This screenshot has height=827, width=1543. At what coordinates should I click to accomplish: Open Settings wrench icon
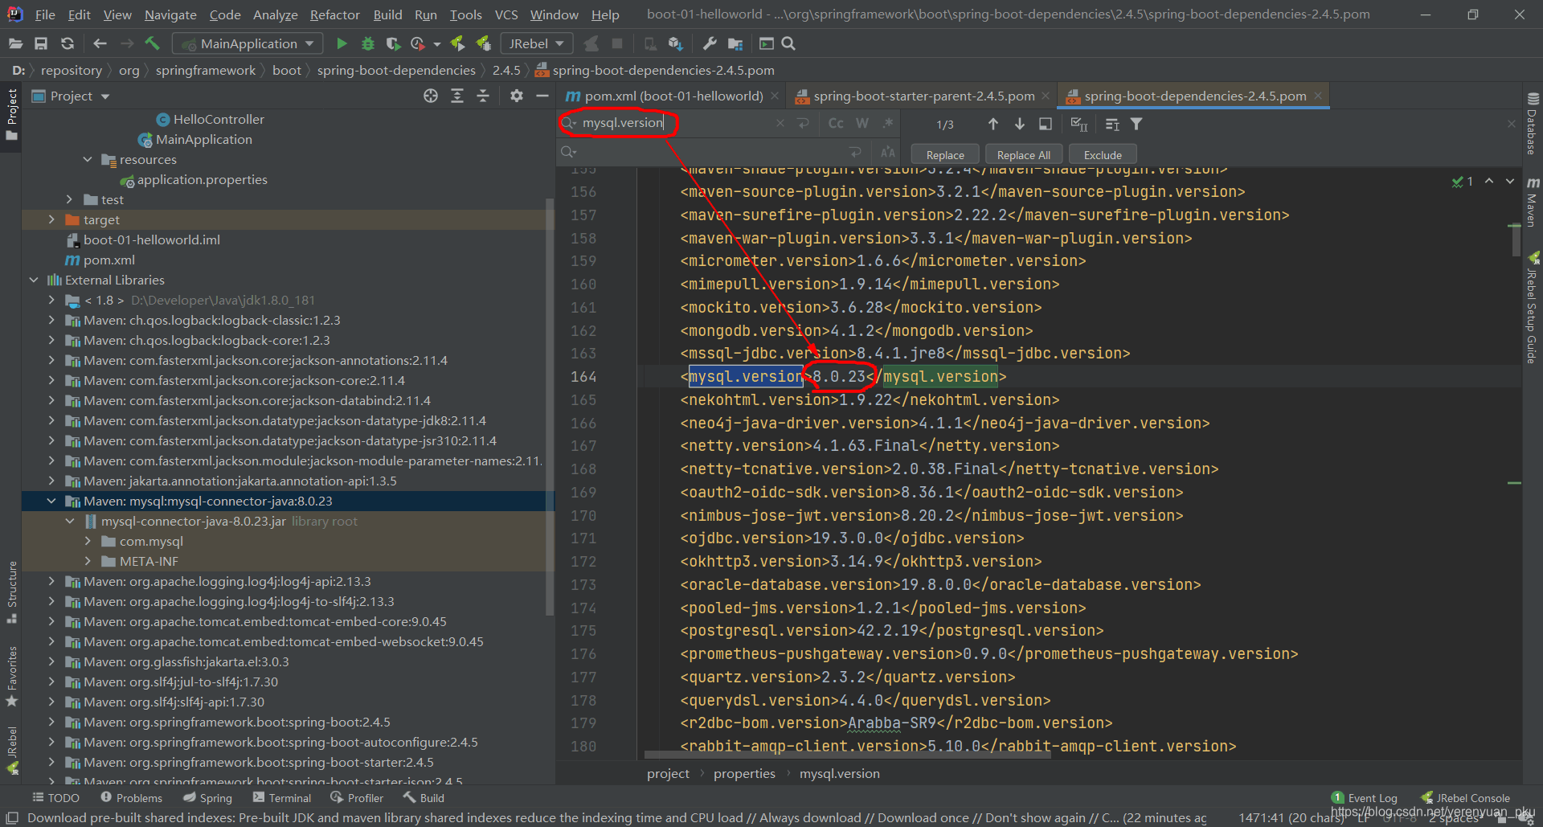(709, 43)
